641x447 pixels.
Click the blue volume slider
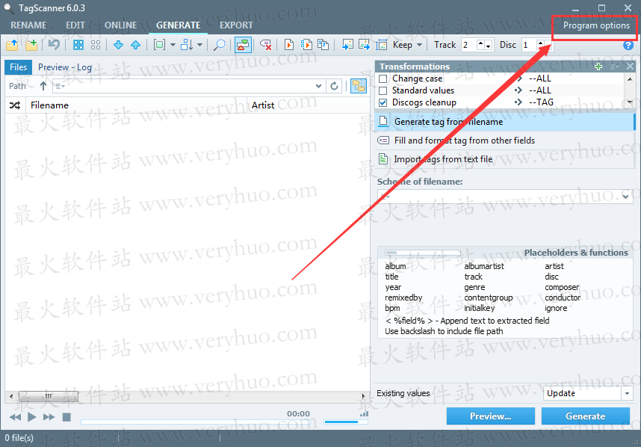(x=346, y=422)
